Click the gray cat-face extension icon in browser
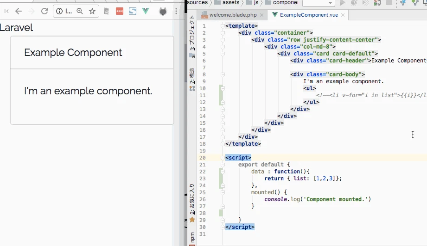This screenshot has width=427, height=246. tap(163, 12)
